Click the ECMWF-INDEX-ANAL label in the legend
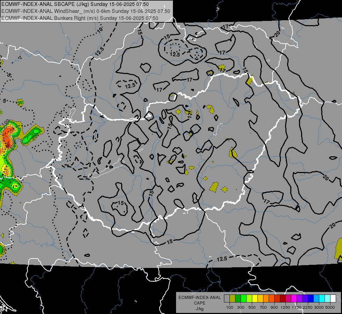342x314 pixels. pyautogui.click(x=199, y=298)
